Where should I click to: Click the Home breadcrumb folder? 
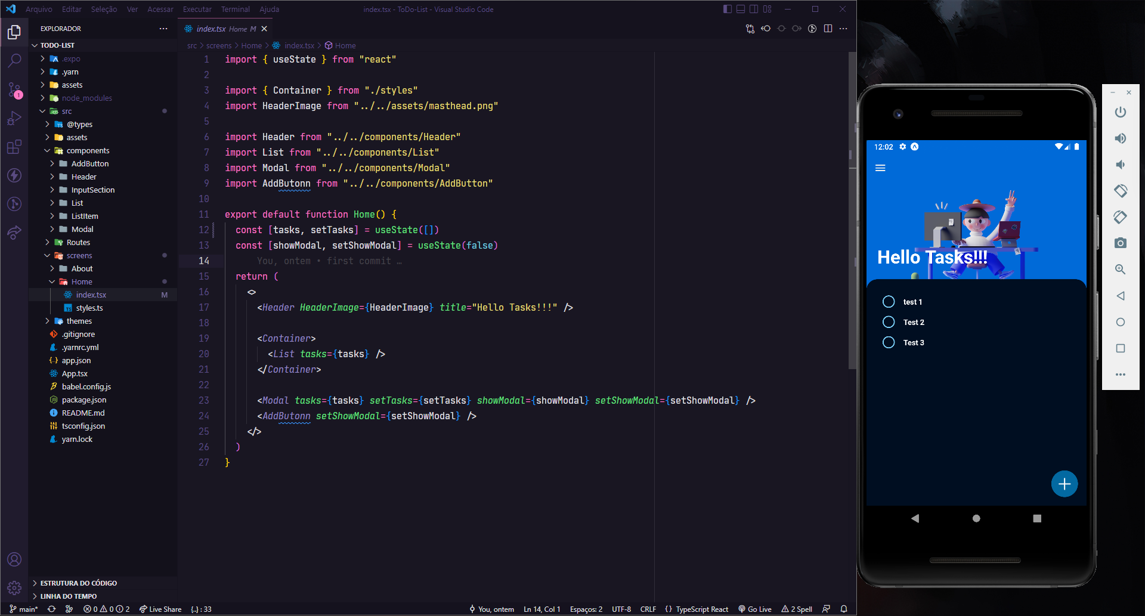point(251,45)
